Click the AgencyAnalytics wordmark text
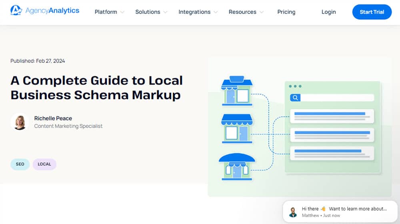 (x=52, y=11)
